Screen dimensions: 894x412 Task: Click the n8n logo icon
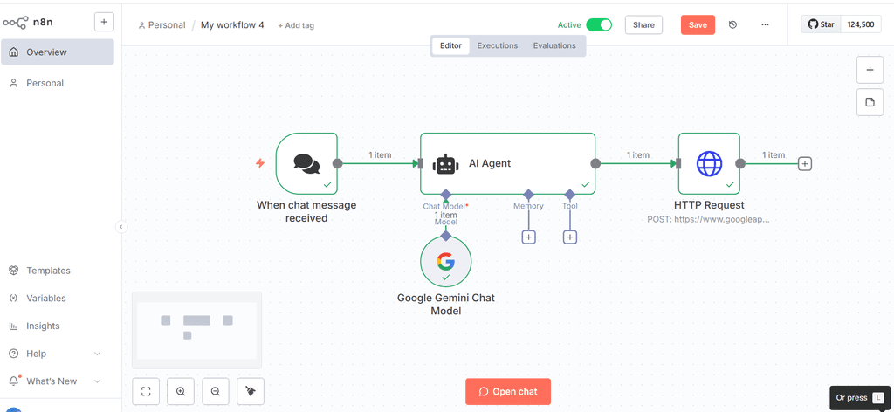pyautogui.click(x=15, y=22)
